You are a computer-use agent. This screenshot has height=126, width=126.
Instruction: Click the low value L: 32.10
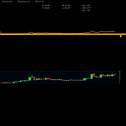click(66, 8)
